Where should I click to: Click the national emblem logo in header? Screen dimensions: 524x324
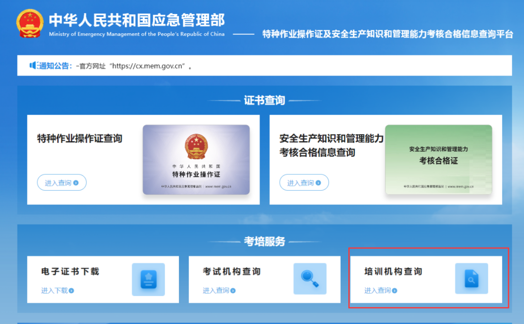point(30,23)
